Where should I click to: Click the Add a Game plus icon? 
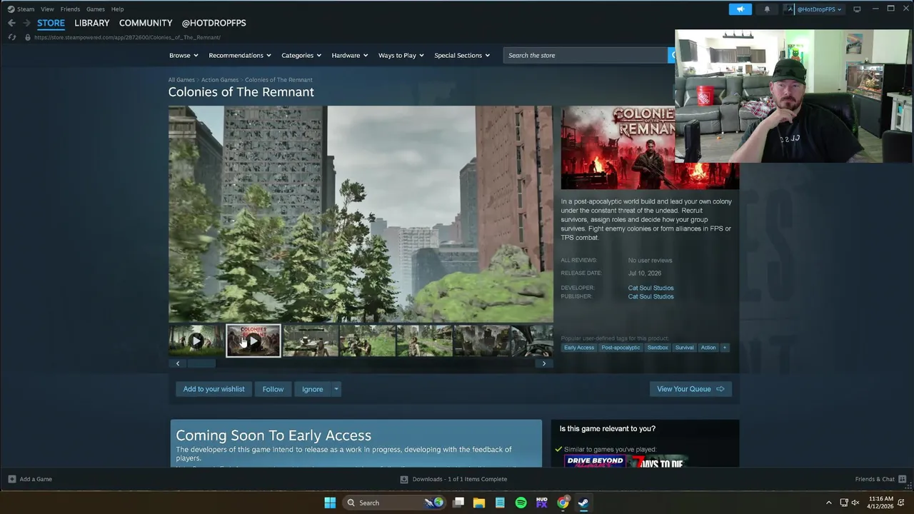(x=11, y=479)
